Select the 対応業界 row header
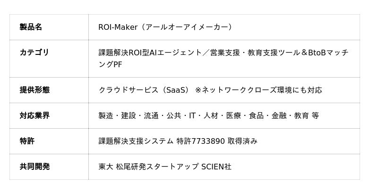The height and width of the screenshot is (194, 378). (34, 115)
